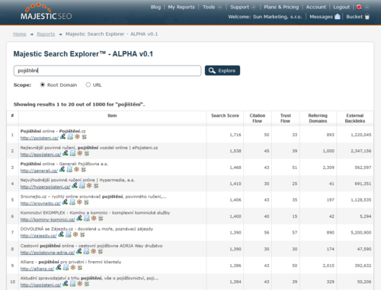The width and height of the screenshot is (381, 290).
Task: Open Site Explorer icon next to pojisteni.cz link
Action: [x=62, y=137]
